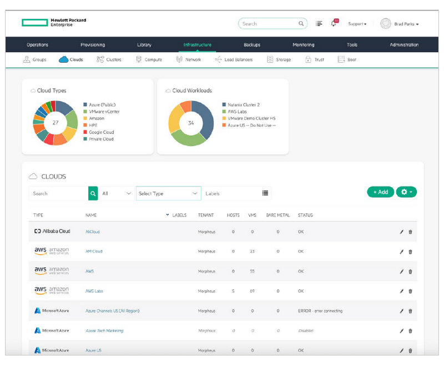Image resolution: width=444 pixels, height=366 pixels.
Task: Open the Azure US cloud link
Action: click(x=93, y=350)
